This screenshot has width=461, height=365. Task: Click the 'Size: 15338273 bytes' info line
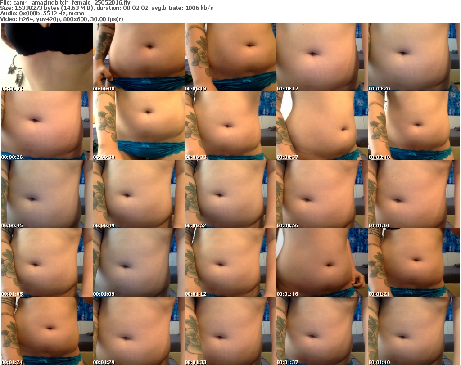coord(106,8)
